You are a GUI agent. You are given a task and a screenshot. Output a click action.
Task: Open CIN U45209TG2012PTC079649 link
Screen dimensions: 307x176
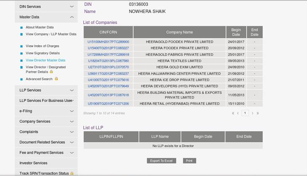(x=108, y=86)
